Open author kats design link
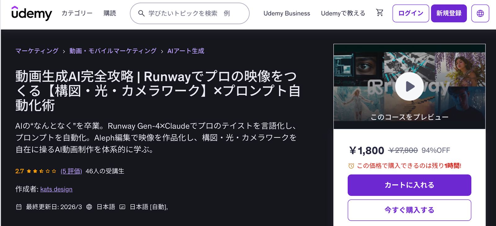Screen dimensions: 496x226 (56, 189)
